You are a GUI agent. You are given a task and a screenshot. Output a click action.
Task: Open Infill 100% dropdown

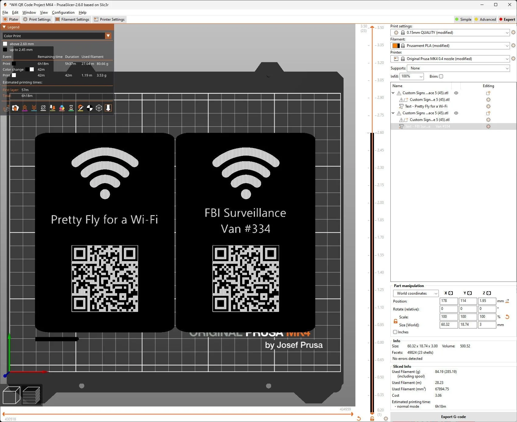412,76
